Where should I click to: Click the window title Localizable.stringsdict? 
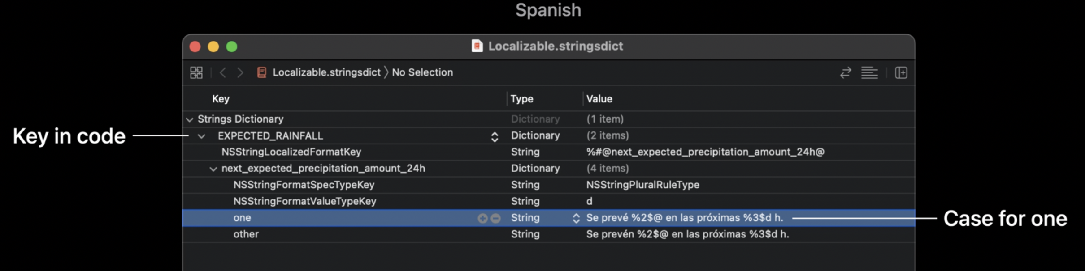pos(556,46)
